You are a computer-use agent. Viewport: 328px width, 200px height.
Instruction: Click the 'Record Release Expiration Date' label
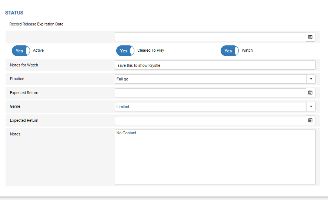(36, 24)
